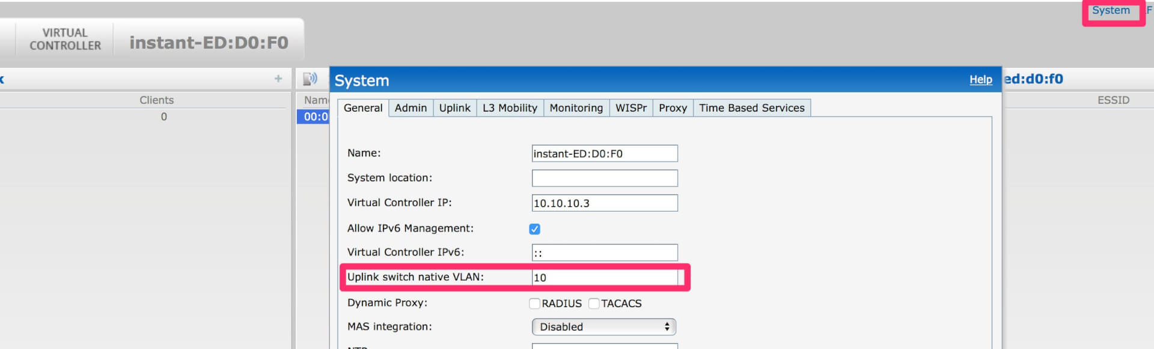1154x349 pixels.
Task: Go to the Monitoring tab
Action: tap(576, 108)
